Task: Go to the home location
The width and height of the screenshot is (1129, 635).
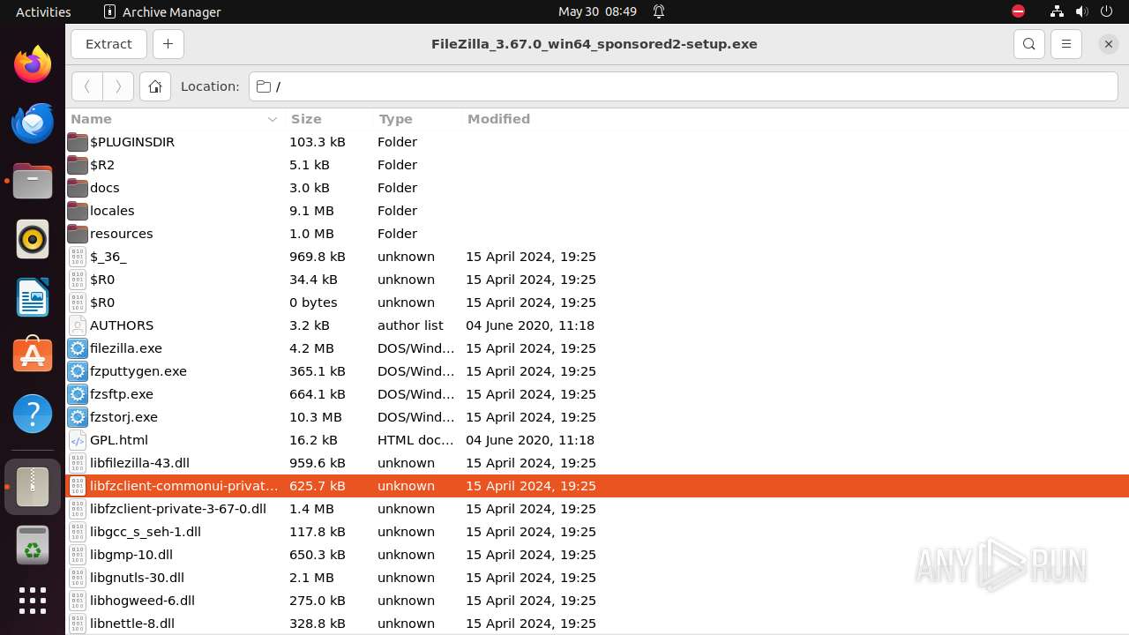Action: point(155,86)
